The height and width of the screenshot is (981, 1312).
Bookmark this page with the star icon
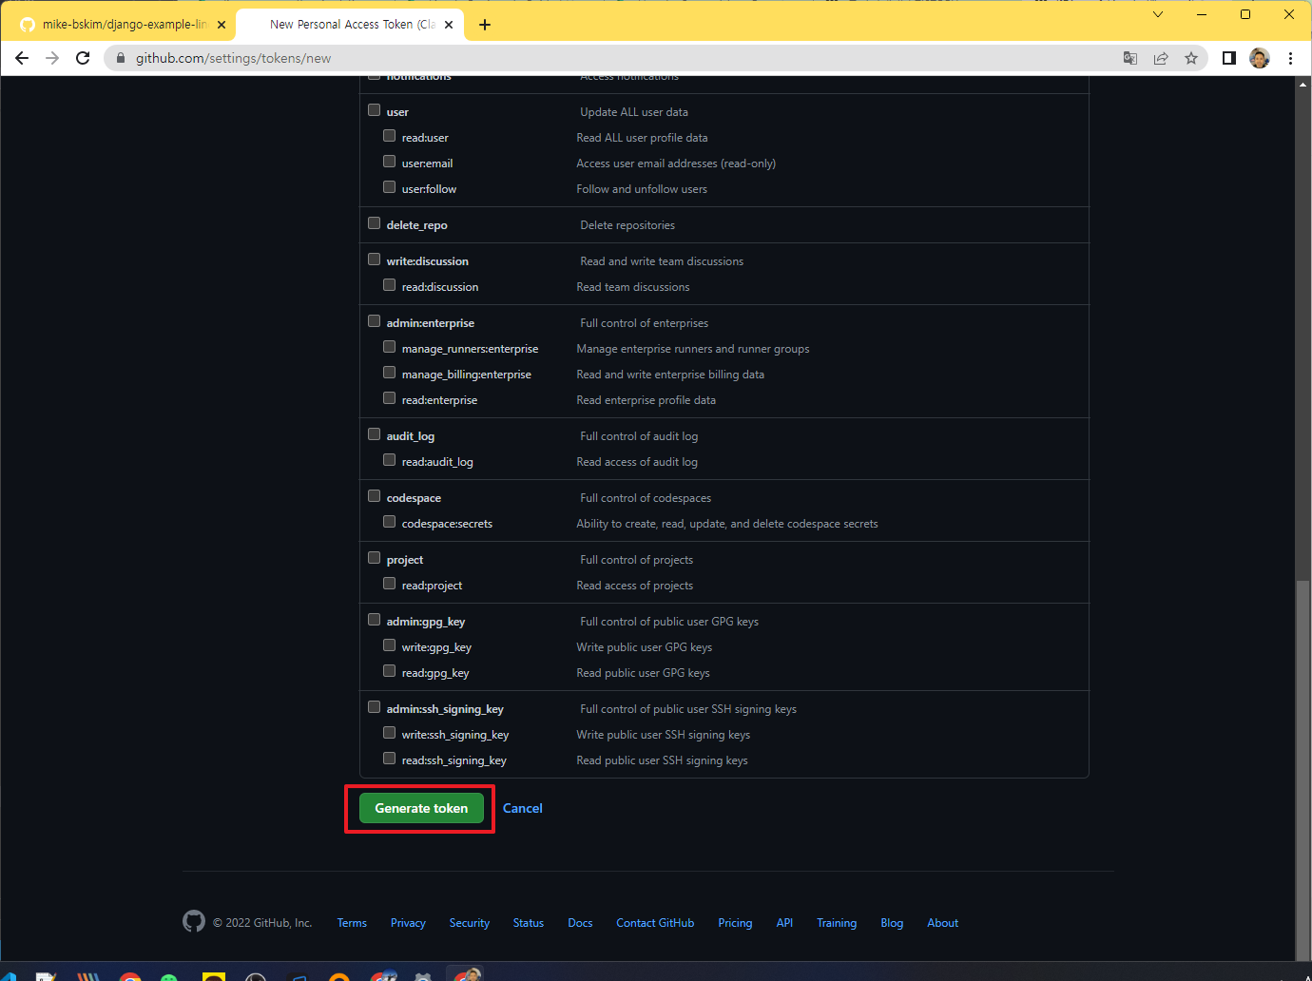click(x=1191, y=58)
